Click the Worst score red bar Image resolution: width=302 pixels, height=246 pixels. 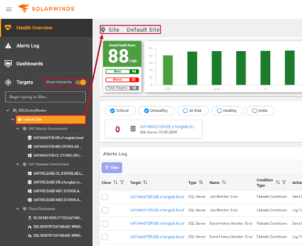122,79
